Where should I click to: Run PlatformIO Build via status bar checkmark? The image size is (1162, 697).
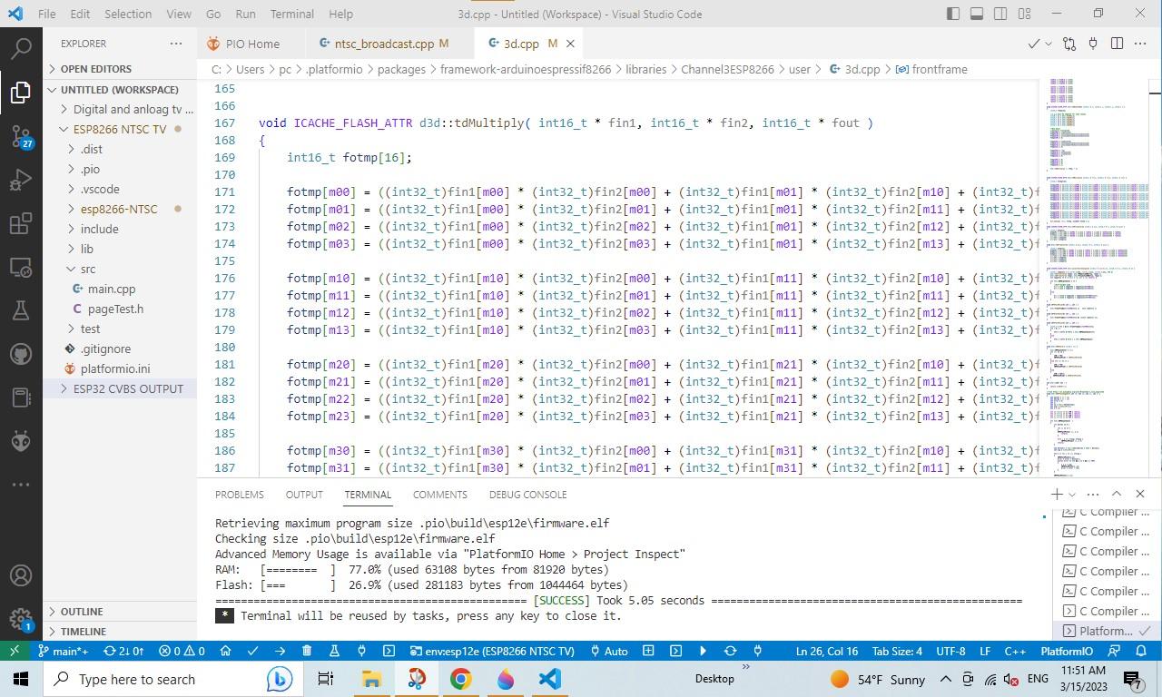point(253,651)
